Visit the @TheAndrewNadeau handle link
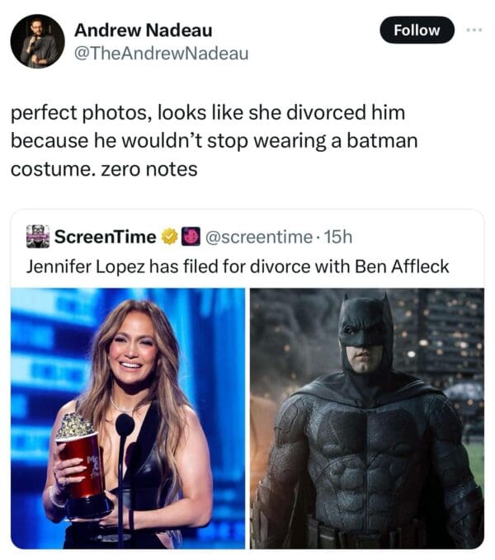495x560 pixels. (161, 54)
